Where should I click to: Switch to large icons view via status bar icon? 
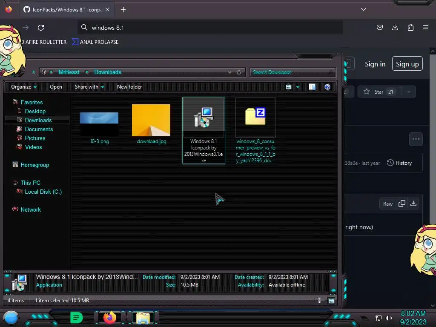331,301
